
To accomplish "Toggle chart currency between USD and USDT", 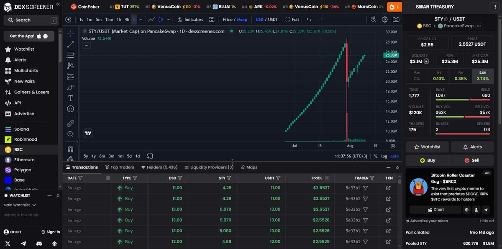I will (x=266, y=20).
